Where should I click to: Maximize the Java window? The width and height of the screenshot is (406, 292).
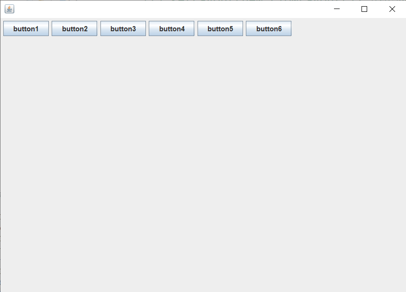click(364, 9)
